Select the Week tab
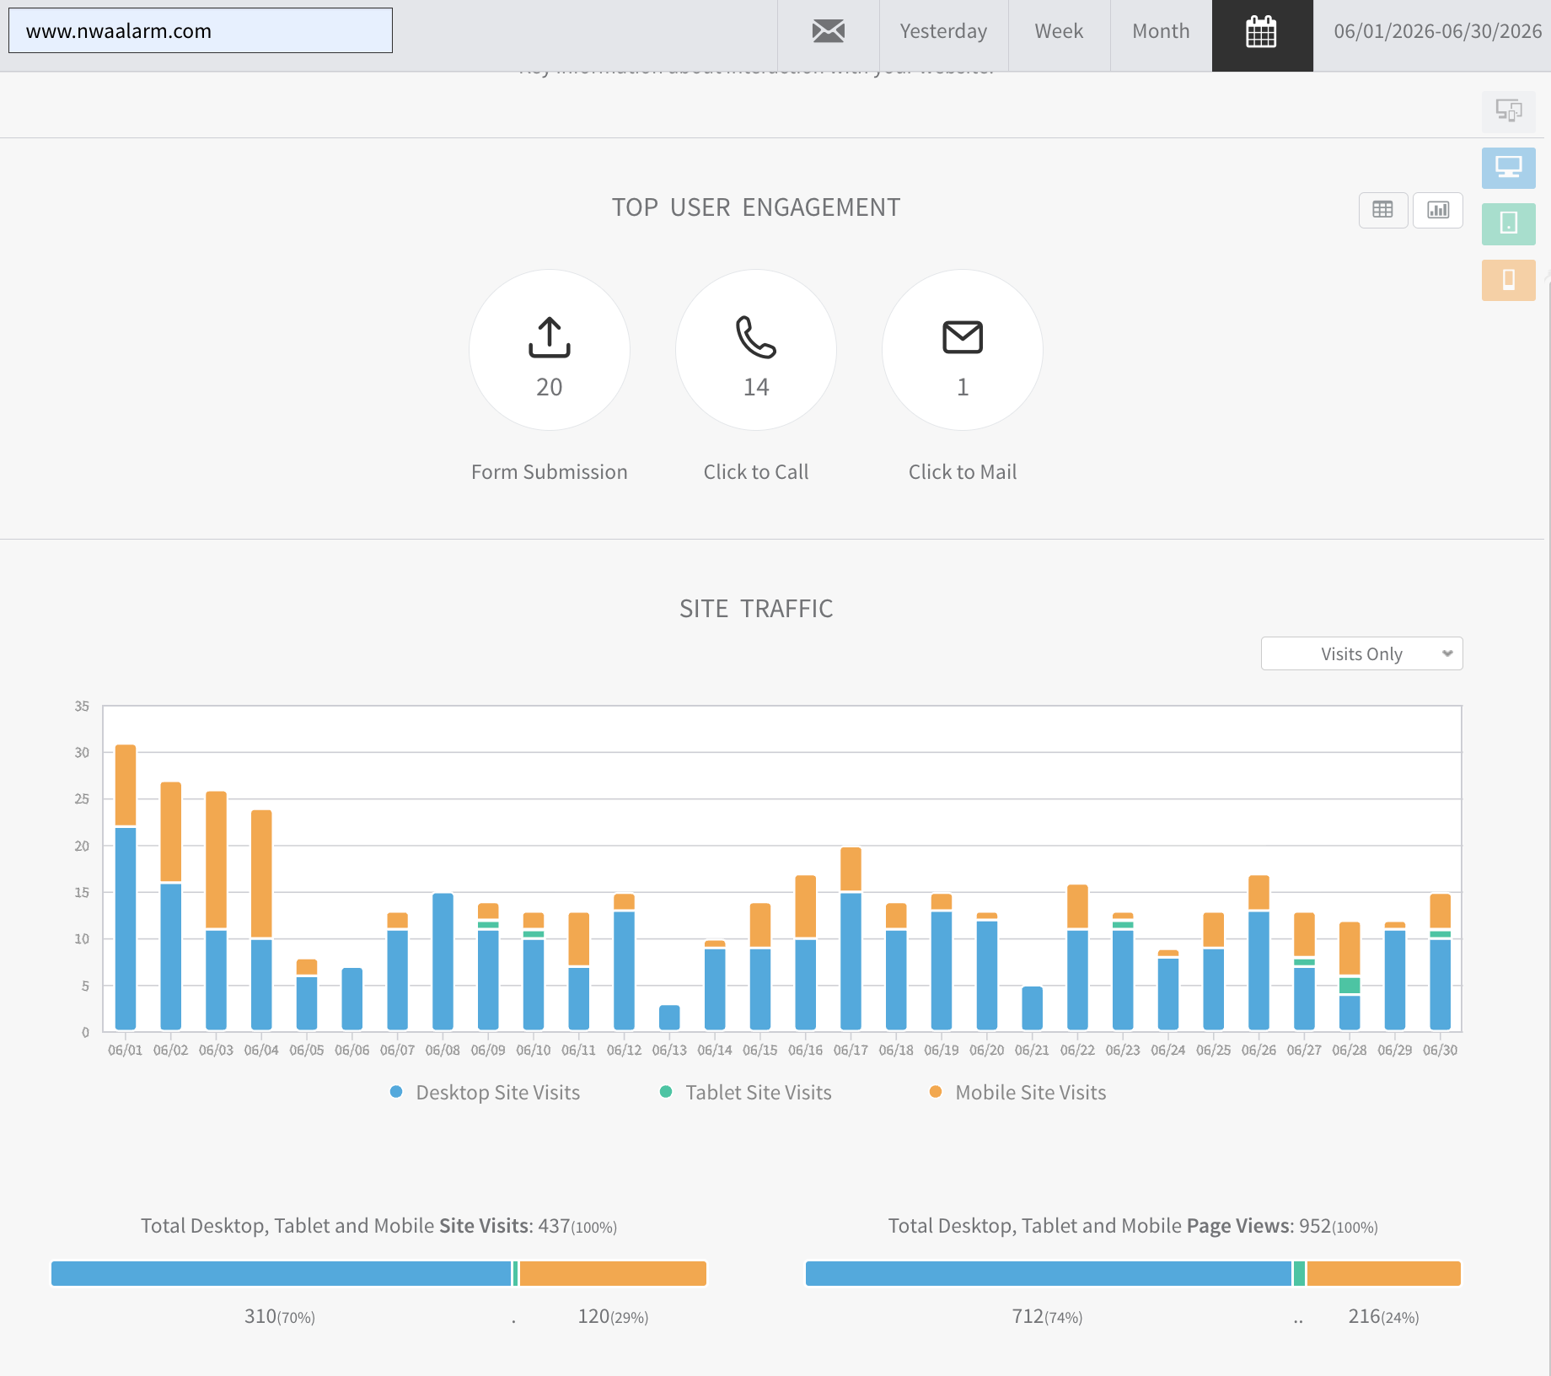 1059,31
